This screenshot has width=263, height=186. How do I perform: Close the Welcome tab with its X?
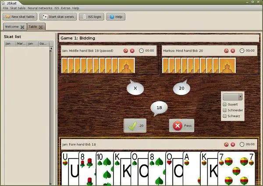pos(22,27)
